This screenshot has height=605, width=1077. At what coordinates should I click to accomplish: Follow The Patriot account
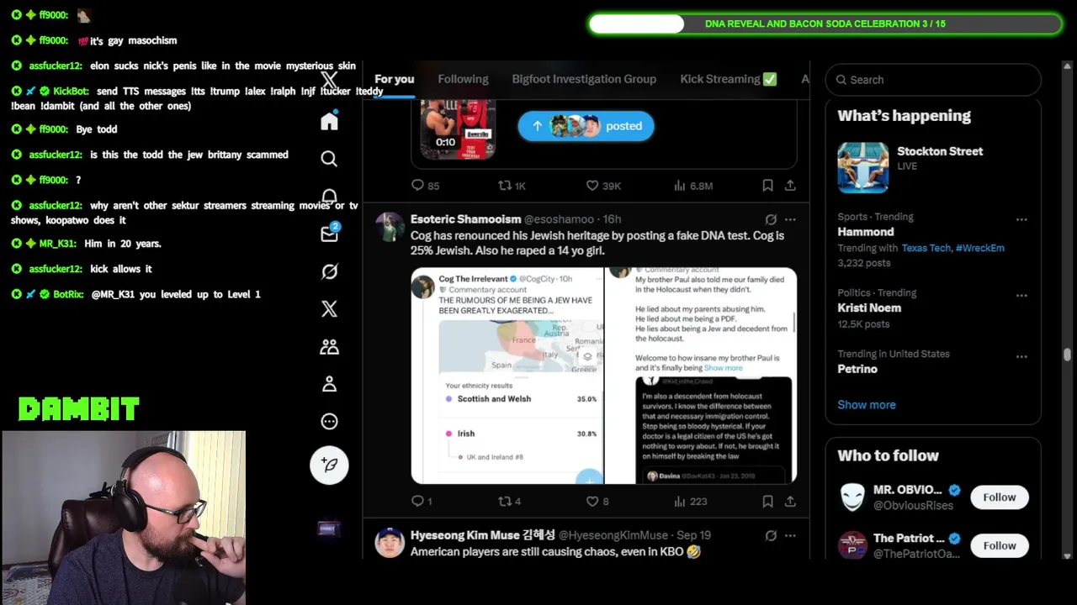1000,545
